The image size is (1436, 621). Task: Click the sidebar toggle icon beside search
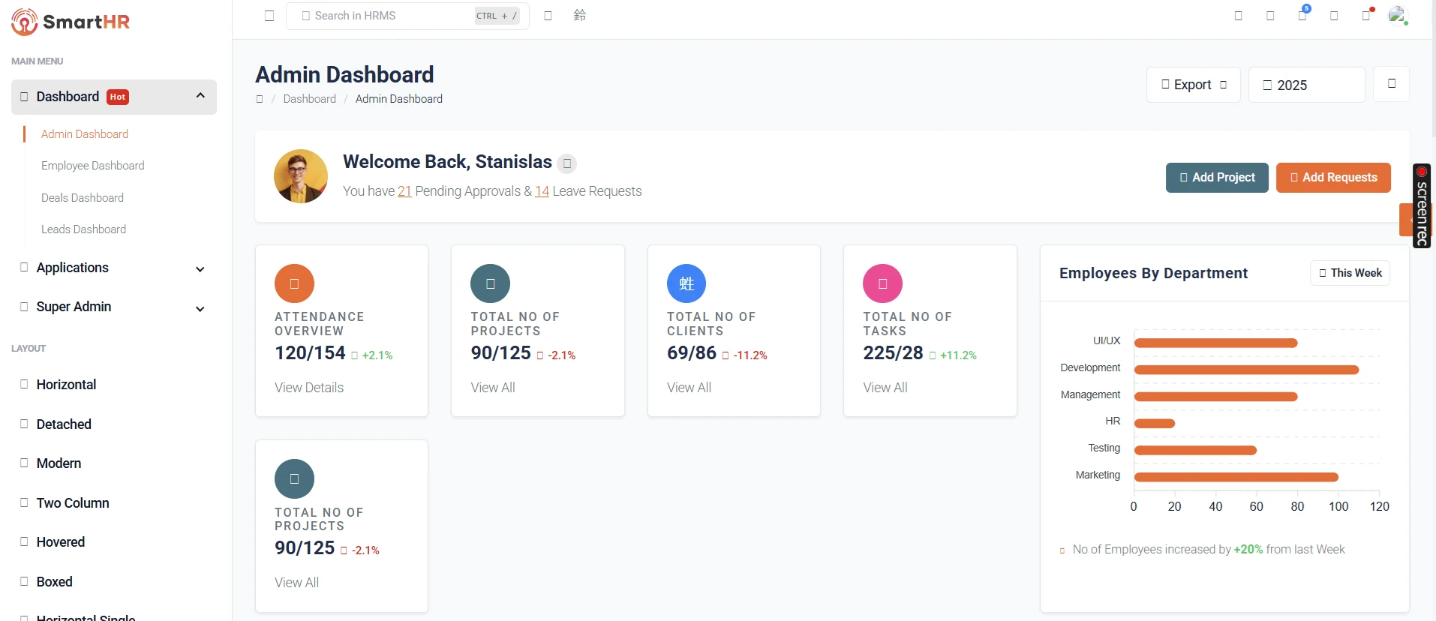[x=269, y=16]
